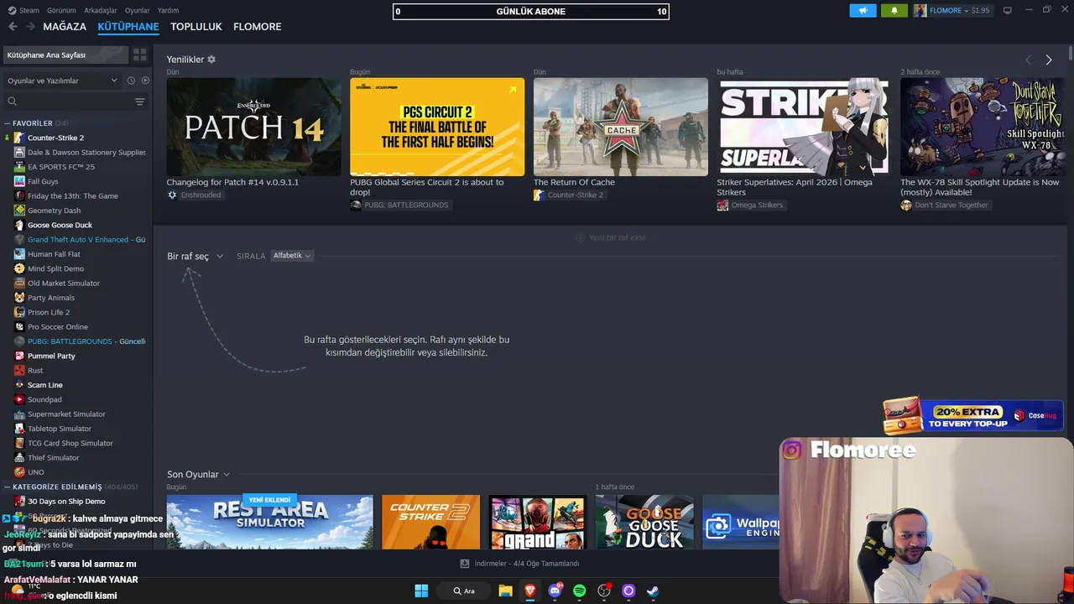1074x604 pixels.
Task: Open The Return Of Cache news title
Action: click(x=574, y=182)
